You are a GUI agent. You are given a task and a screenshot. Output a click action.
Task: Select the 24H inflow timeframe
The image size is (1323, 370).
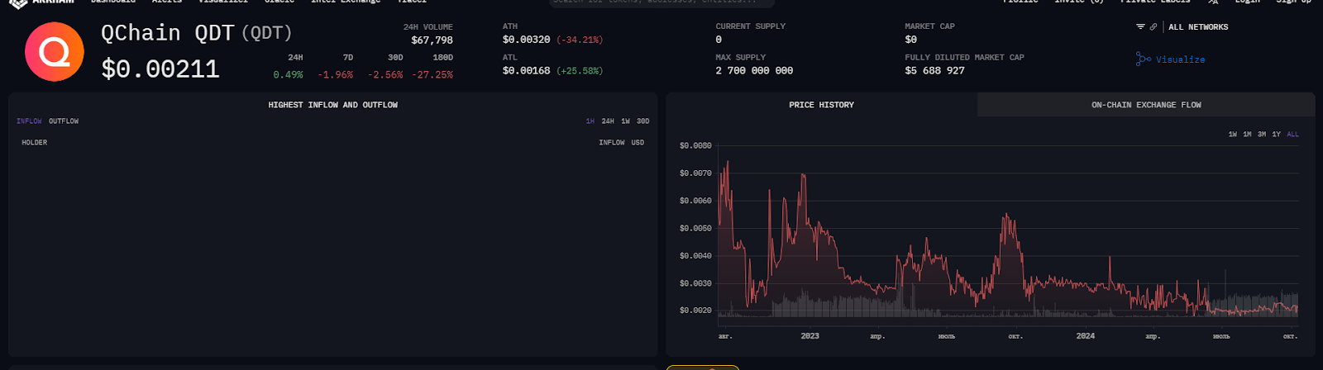point(608,121)
